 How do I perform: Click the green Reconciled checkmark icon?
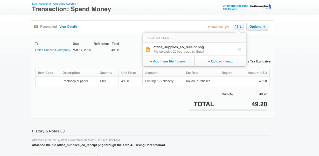coord(36,27)
